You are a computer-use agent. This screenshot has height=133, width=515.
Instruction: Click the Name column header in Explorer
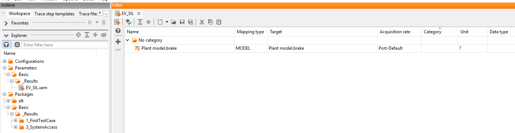pyautogui.click(x=10, y=53)
